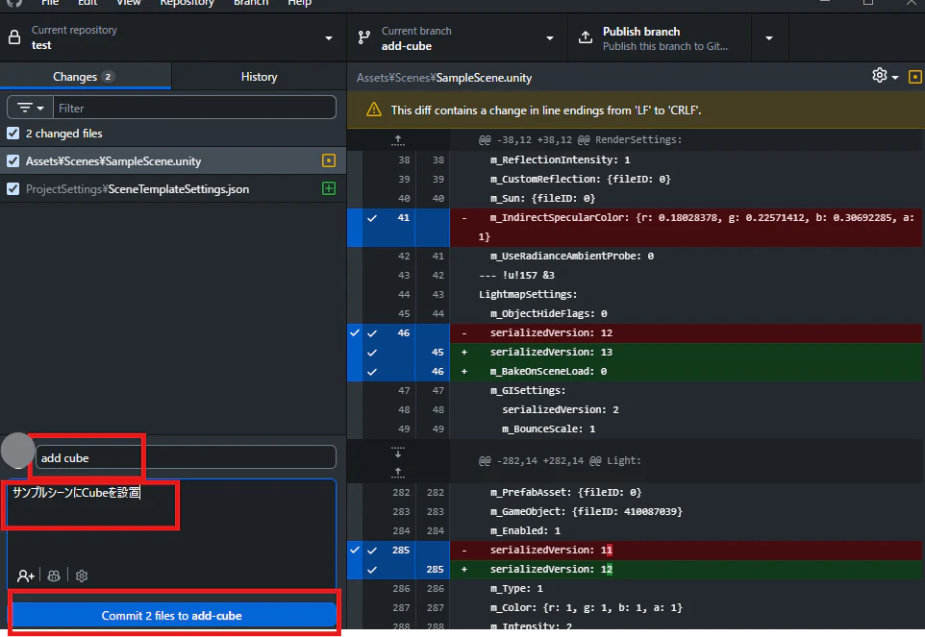Click the filter options funnel icon
The width and height of the screenshot is (925, 637).
coord(30,108)
